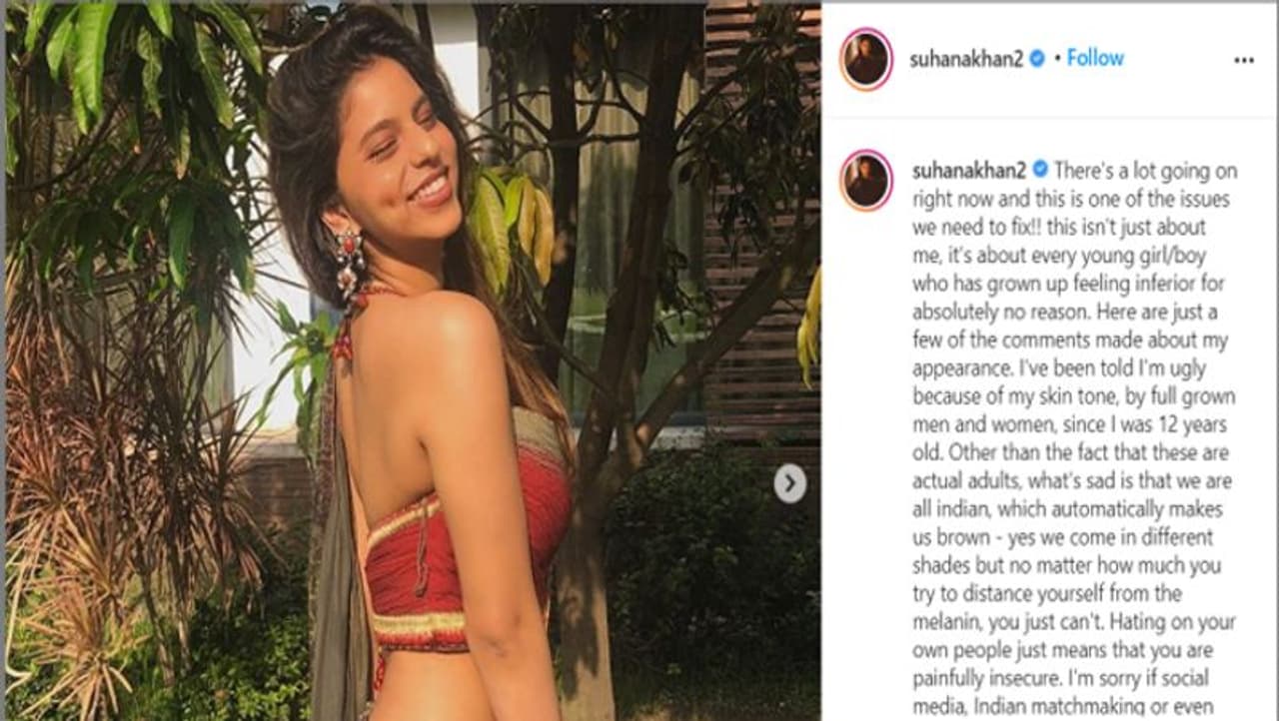Image resolution: width=1279 pixels, height=721 pixels.
Task: Open the more options three-dot menu
Action: (1243, 60)
